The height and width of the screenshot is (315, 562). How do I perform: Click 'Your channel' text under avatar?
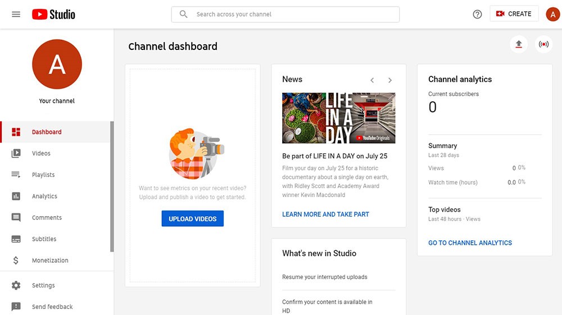pyautogui.click(x=57, y=101)
